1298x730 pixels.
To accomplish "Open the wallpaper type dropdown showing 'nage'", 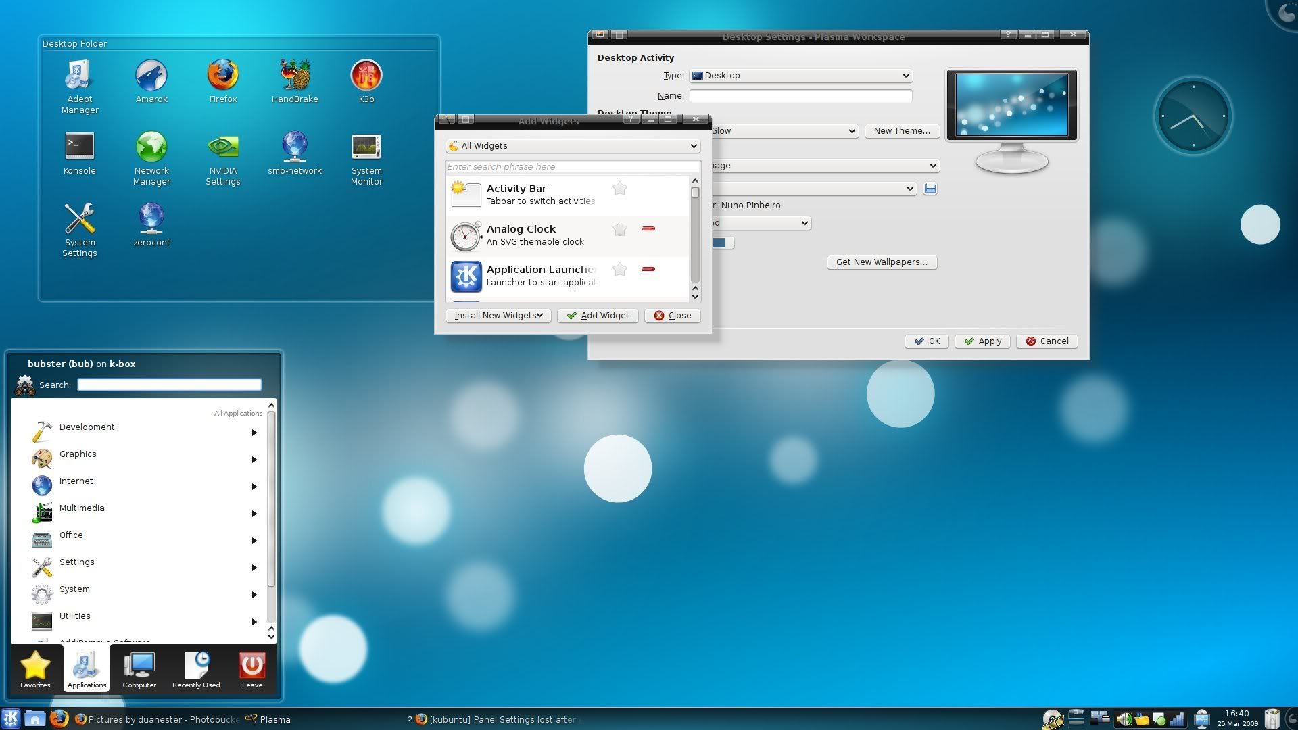I will point(825,166).
